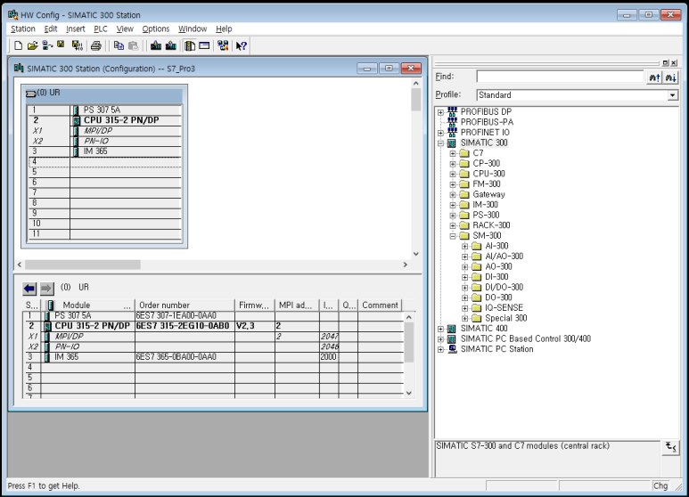689x497 pixels.
Task: Open the Station menu
Action: tap(23, 29)
